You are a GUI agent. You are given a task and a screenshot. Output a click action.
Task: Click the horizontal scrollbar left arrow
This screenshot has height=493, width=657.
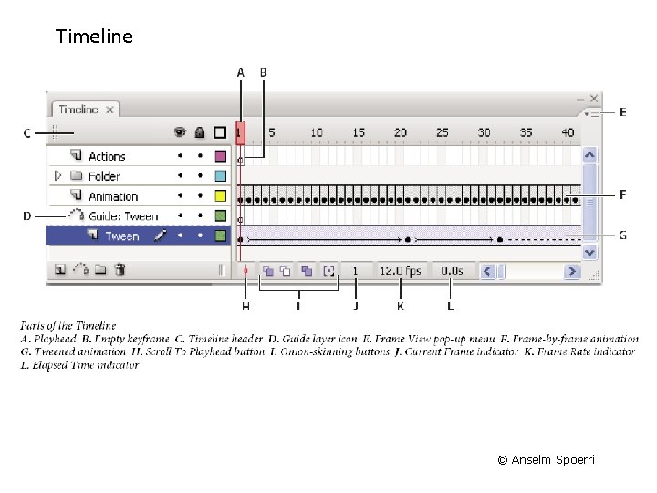tap(487, 271)
